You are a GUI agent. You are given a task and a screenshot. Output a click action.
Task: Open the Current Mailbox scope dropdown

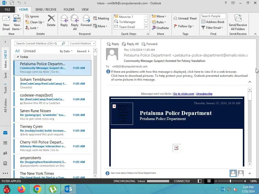pos(82,43)
